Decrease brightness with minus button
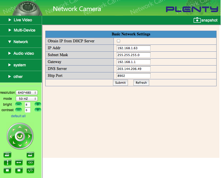 tap(19, 104)
